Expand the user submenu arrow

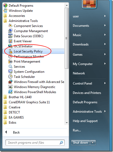tap(105, 16)
